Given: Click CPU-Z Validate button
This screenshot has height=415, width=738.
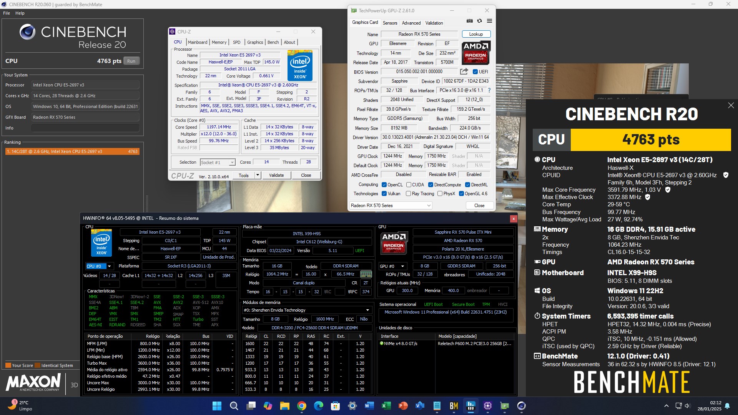Looking at the screenshot, I should click(x=276, y=175).
